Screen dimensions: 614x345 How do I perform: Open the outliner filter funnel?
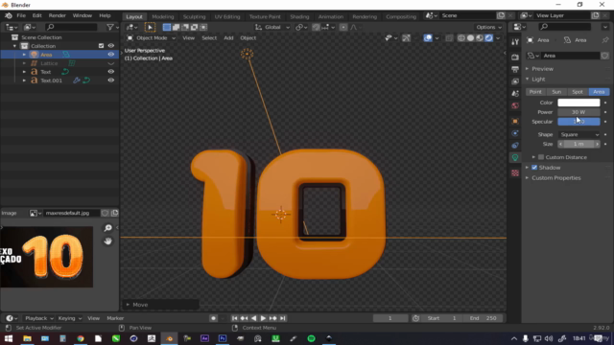(110, 27)
